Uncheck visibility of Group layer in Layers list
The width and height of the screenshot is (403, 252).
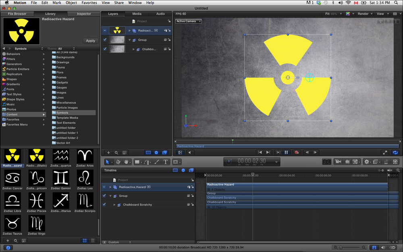[x=105, y=40]
